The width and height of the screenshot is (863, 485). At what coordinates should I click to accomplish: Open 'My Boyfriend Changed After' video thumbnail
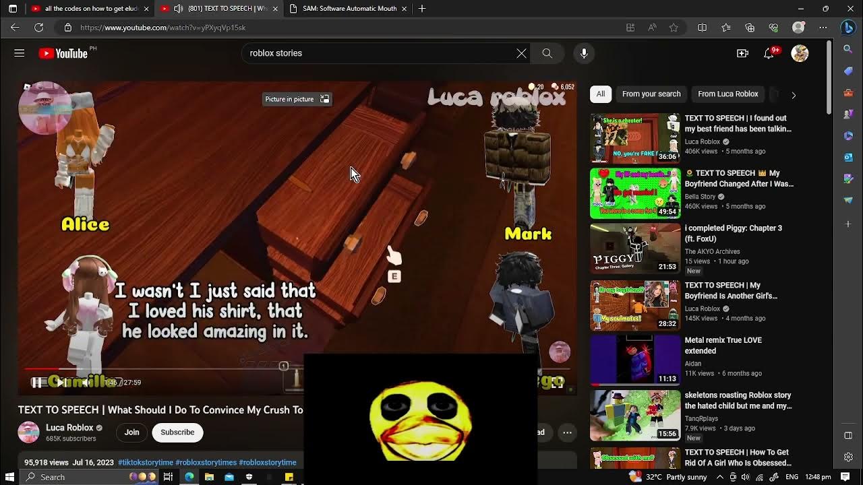click(635, 193)
